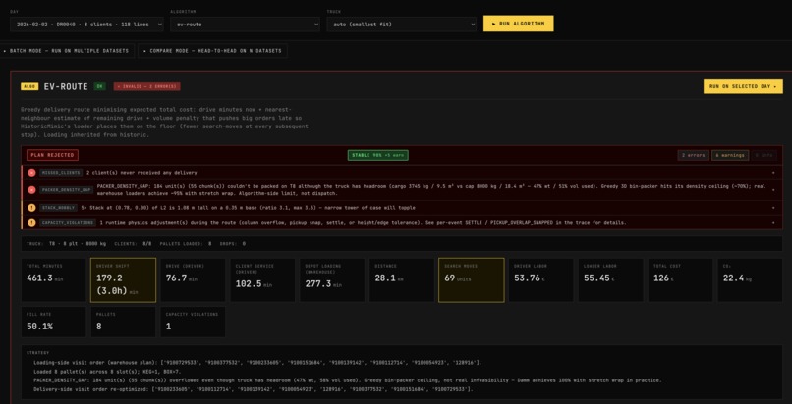Open Batch Mode – run on multiple datasets

tap(66, 51)
